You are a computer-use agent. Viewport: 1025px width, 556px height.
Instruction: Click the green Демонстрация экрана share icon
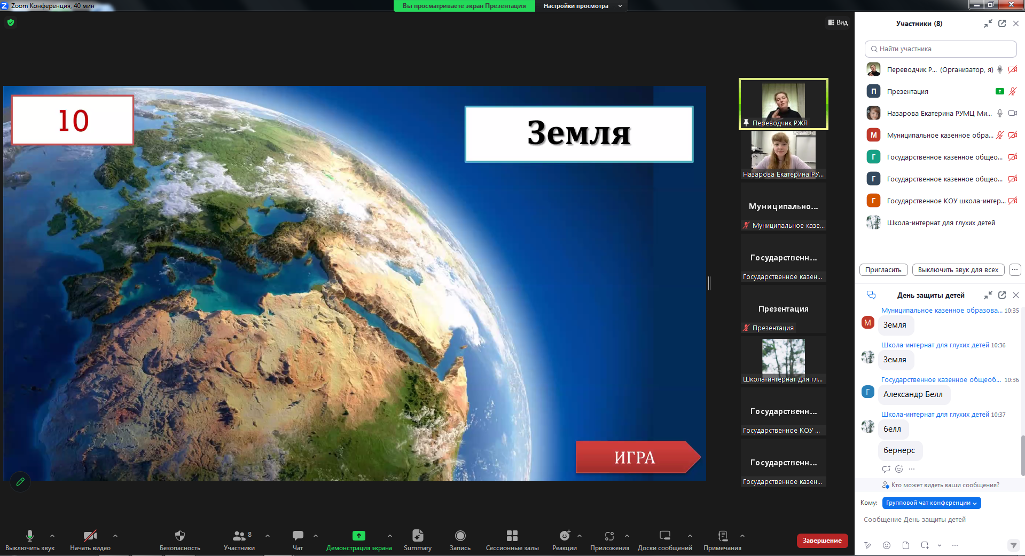pos(358,536)
